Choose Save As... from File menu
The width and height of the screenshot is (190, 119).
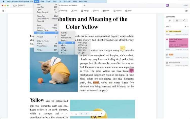(46, 28)
